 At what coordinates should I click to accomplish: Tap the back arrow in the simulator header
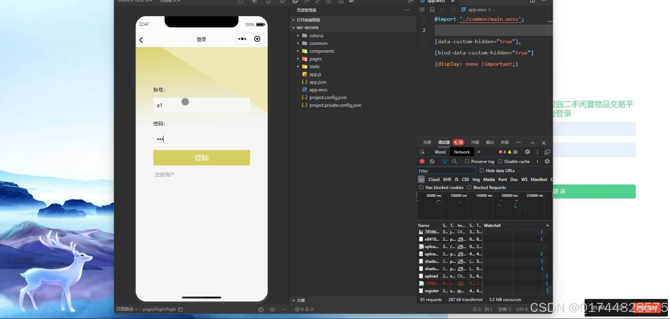coord(141,40)
